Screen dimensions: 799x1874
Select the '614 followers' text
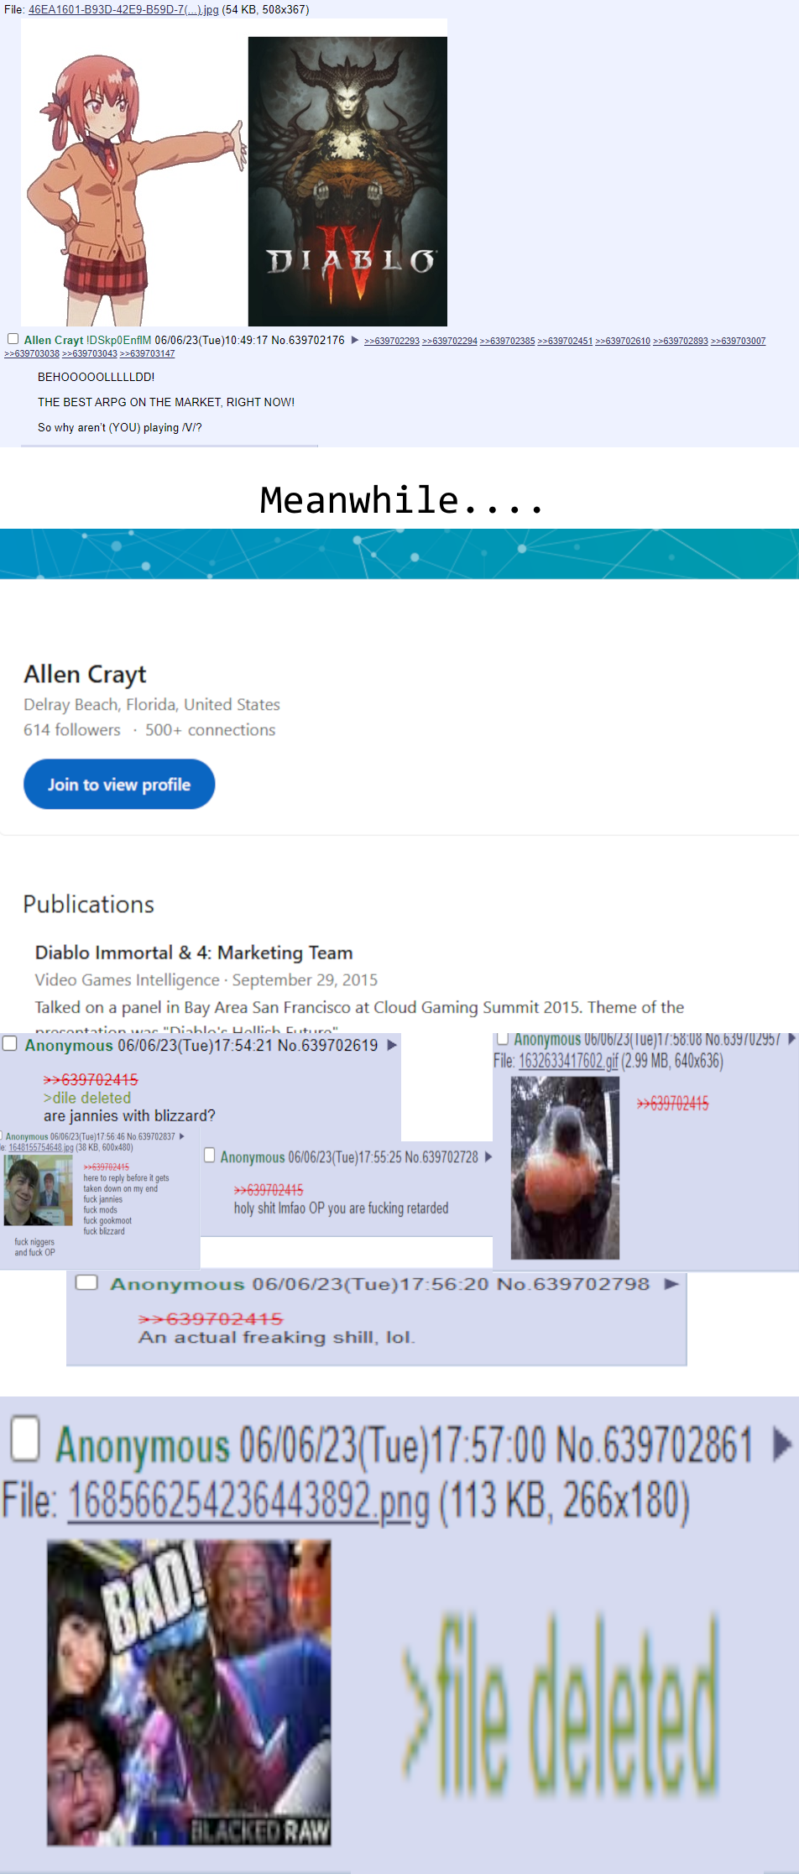(x=72, y=729)
